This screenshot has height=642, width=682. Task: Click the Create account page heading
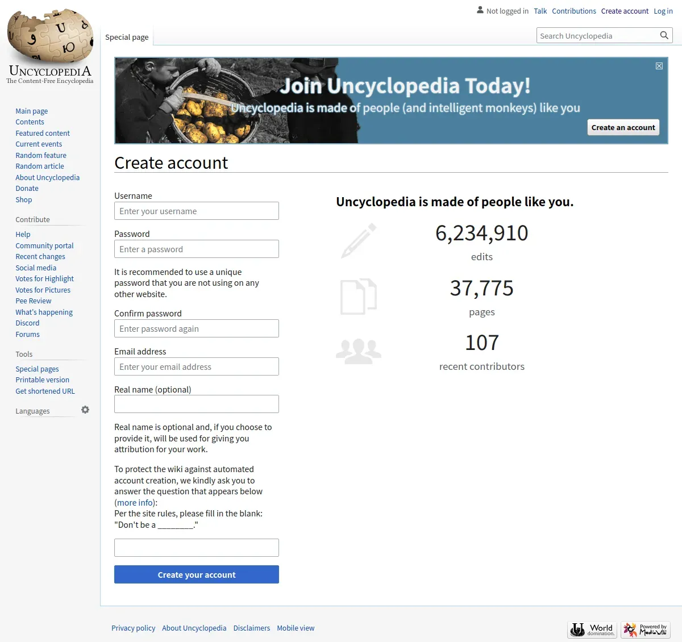click(x=171, y=163)
